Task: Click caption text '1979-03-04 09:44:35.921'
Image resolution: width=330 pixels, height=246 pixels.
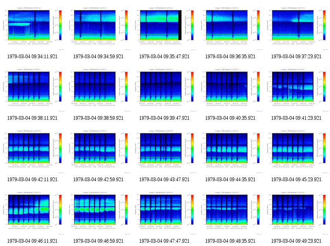Action: click(x=231, y=180)
